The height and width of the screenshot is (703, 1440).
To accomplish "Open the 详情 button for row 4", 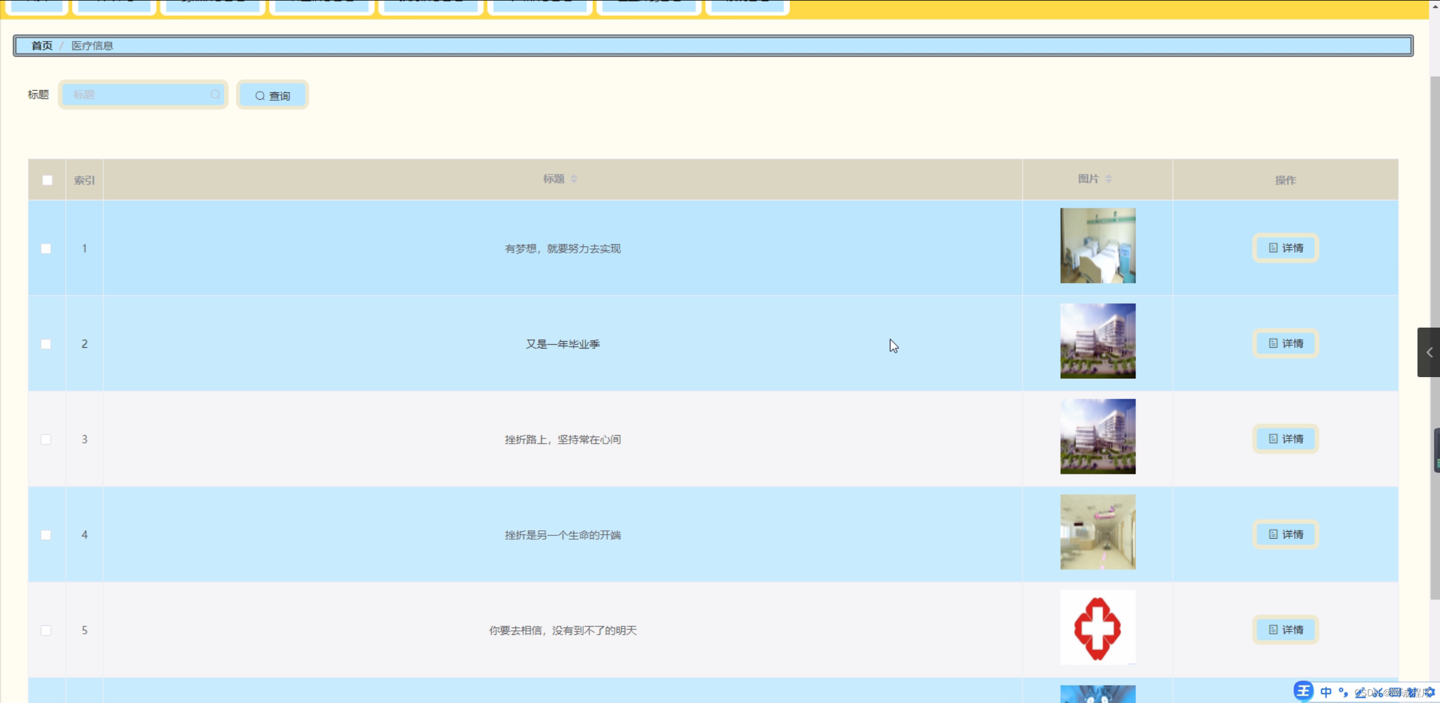I will 1286,535.
